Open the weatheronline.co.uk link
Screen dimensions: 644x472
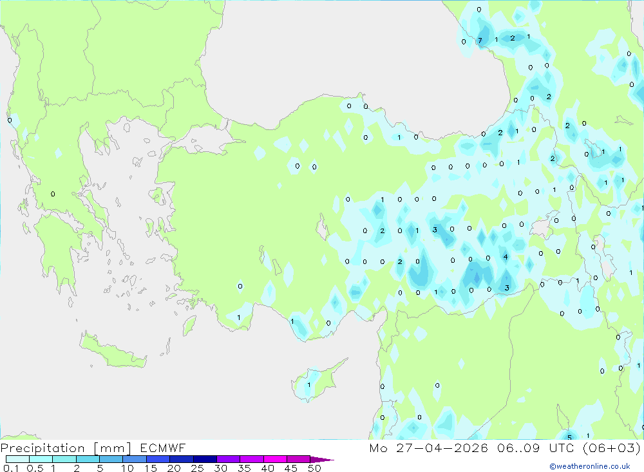[590, 466]
